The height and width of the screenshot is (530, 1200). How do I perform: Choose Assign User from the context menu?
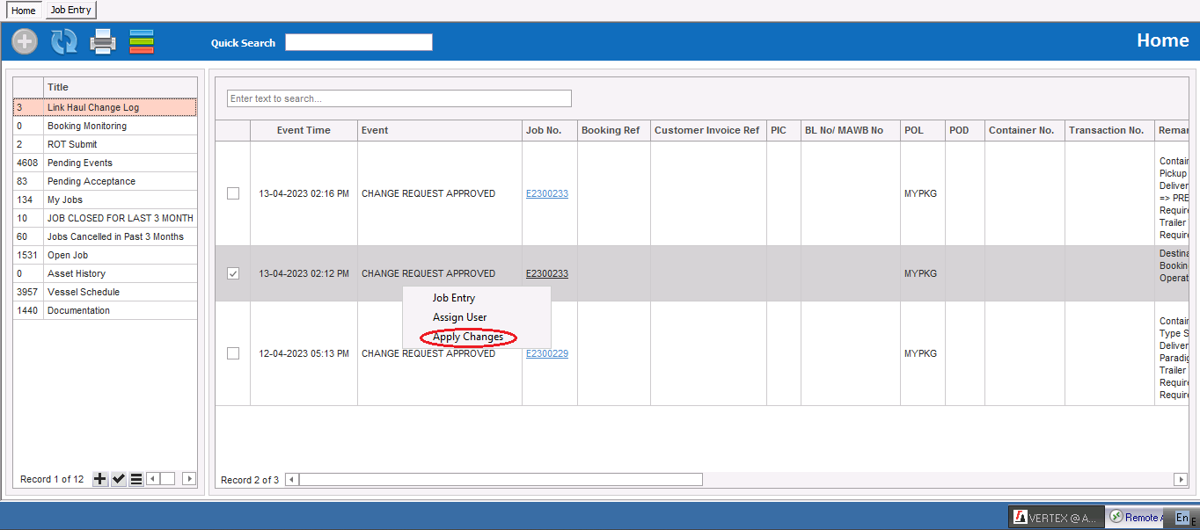[459, 317]
